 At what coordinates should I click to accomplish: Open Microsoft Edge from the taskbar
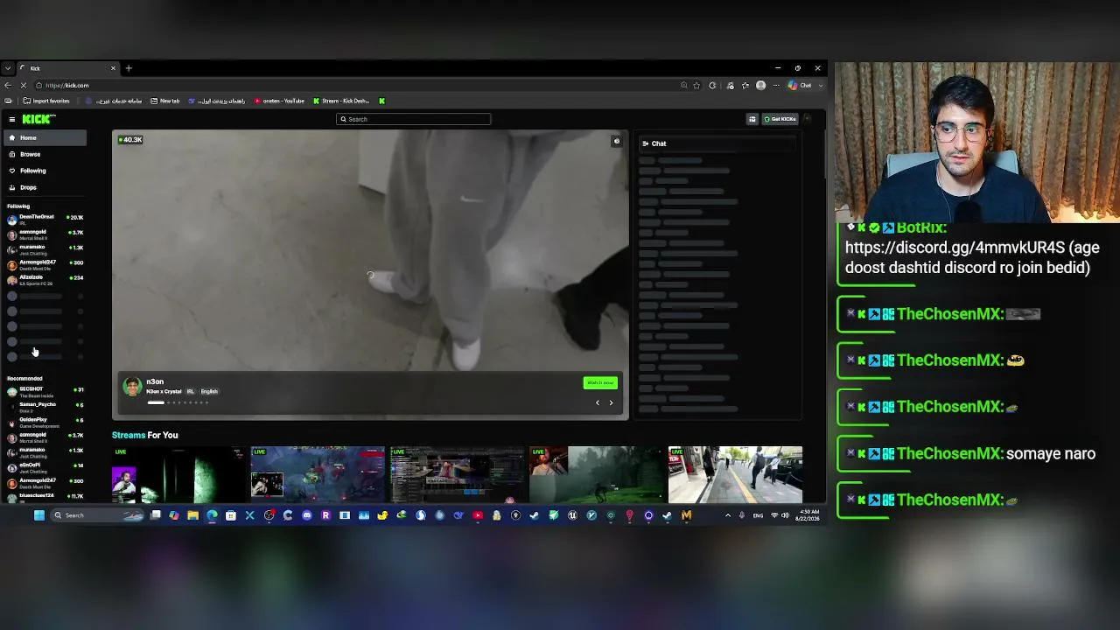click(x=212, y=515)
